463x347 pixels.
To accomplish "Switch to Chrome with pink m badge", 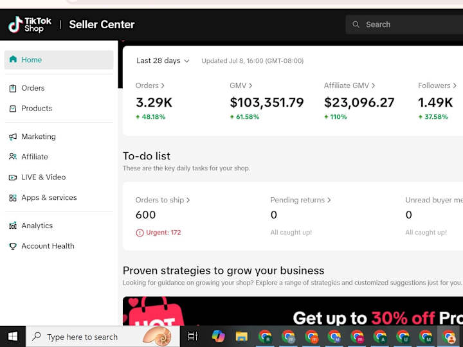I will (x=358, y=336).
